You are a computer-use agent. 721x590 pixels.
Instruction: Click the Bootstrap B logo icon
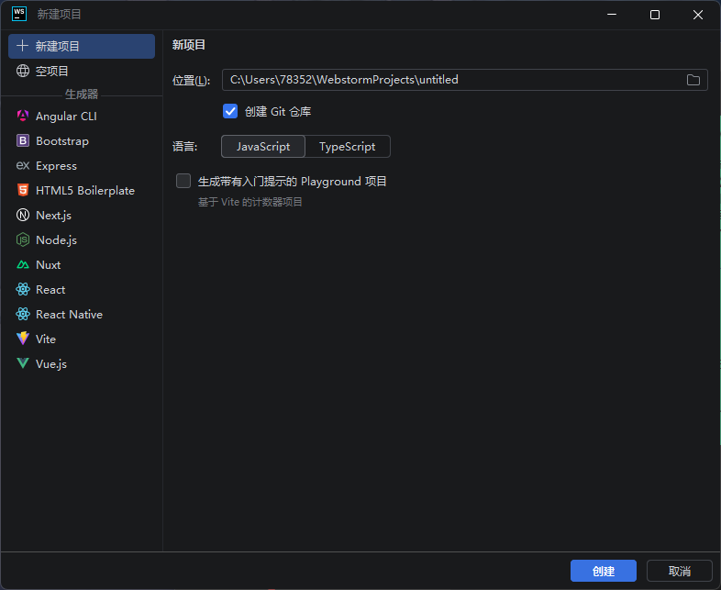pyautogui.click(x=23, y=140)
